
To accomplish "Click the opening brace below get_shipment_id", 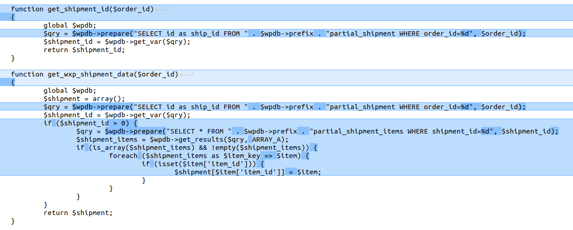I will 13,17.
